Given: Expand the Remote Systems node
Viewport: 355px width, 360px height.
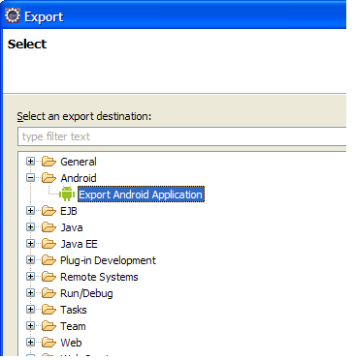Looking at the screenshot, I should (30, 277).
